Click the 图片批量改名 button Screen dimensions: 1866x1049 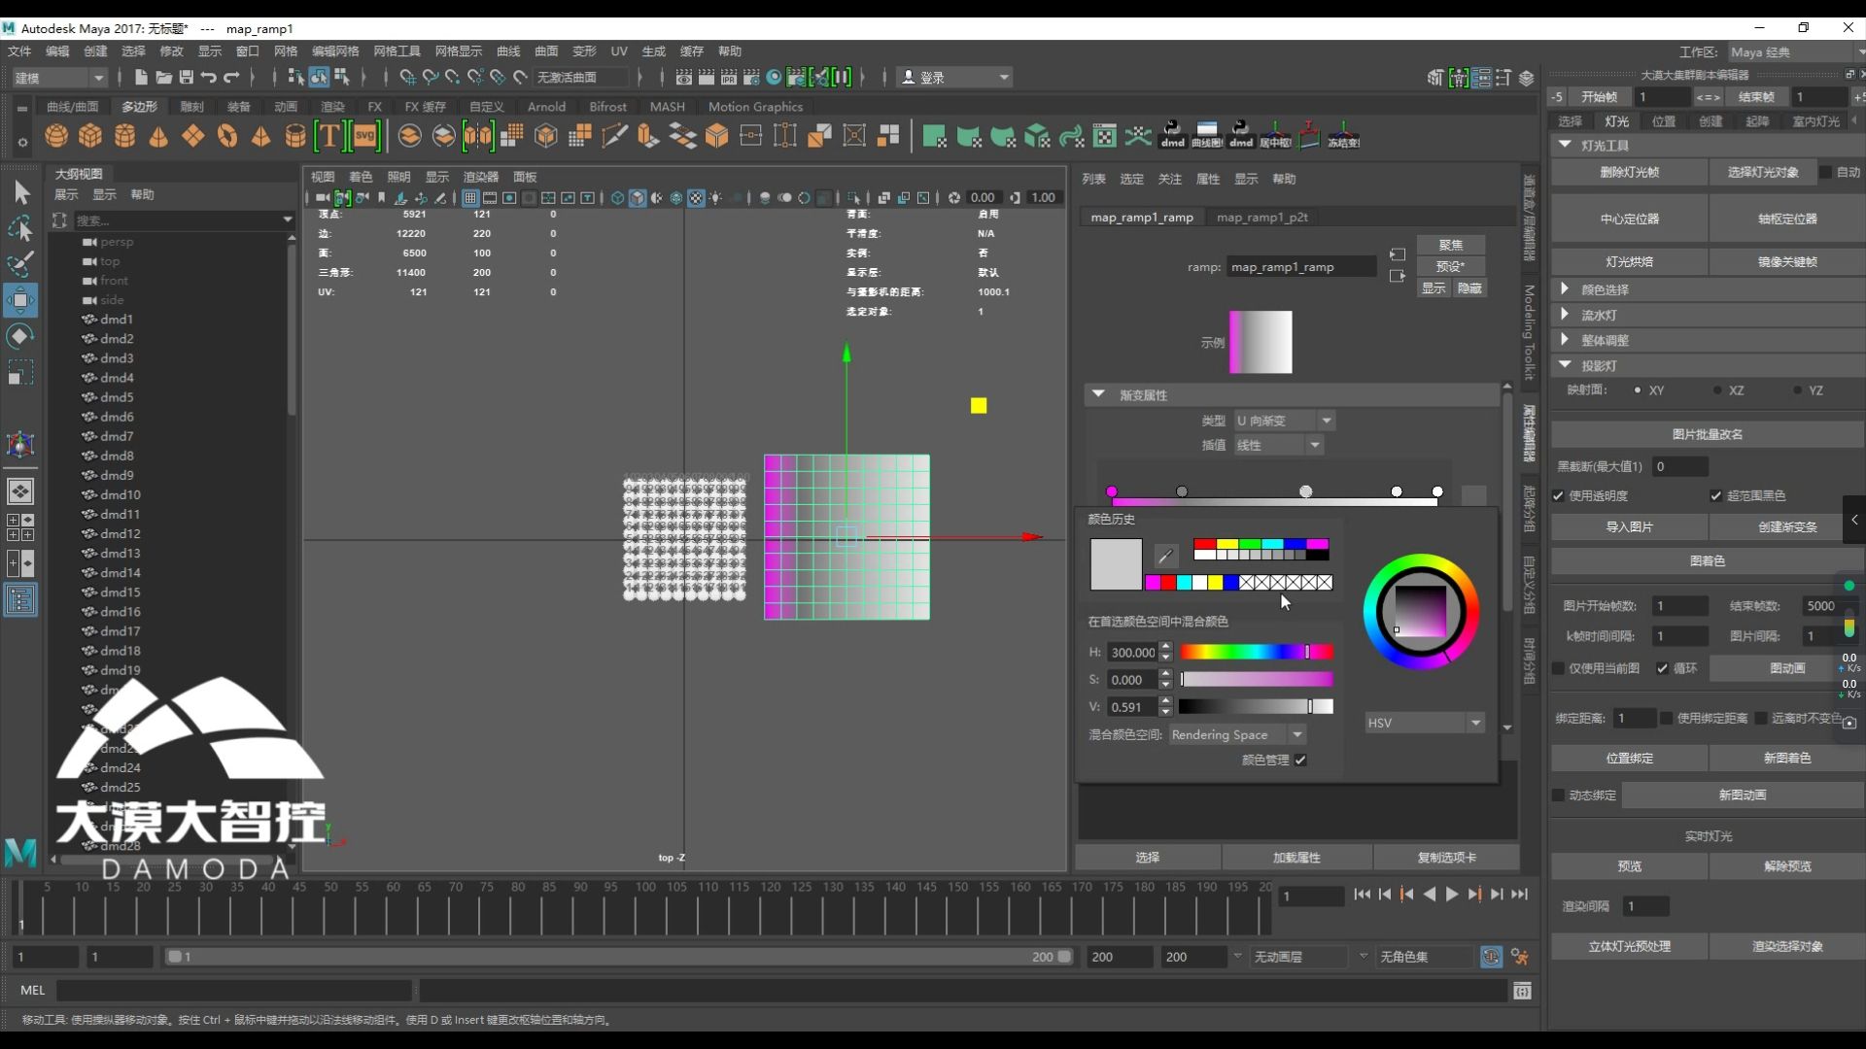point(1708,434)
